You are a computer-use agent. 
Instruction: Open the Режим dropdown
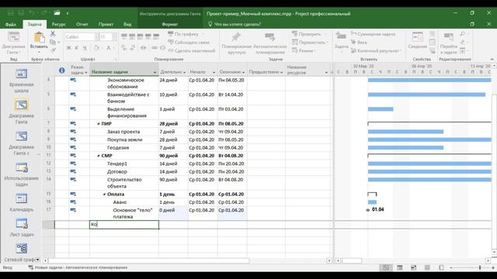click(303, 50)
